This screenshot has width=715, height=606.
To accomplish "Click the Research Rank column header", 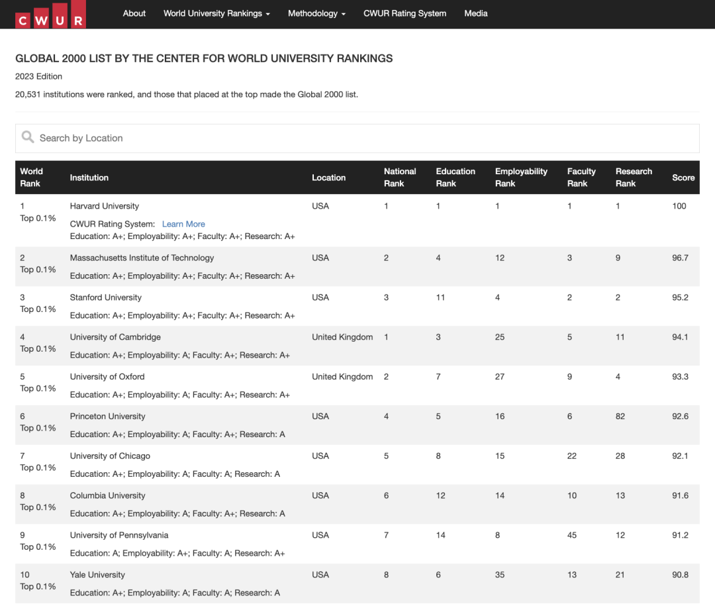I will 634,177.
